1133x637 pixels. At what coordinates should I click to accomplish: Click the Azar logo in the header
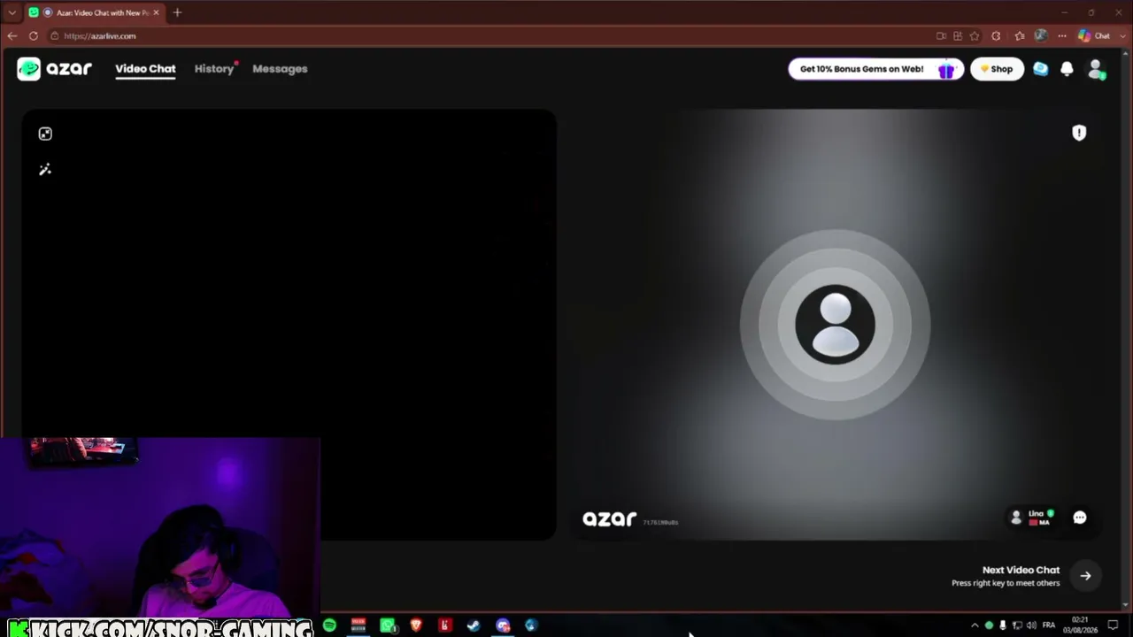54,69
